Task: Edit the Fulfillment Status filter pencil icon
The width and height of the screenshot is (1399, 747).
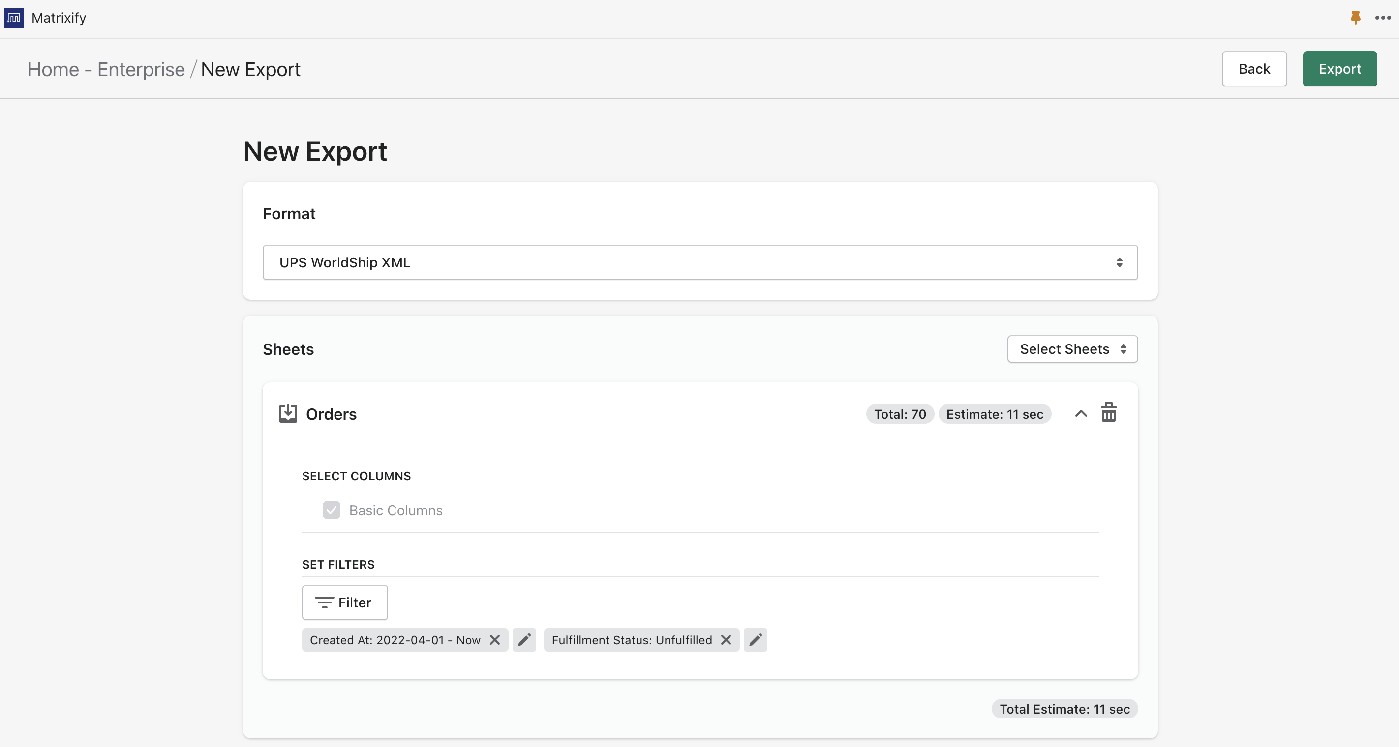Action: coord(755,640)
